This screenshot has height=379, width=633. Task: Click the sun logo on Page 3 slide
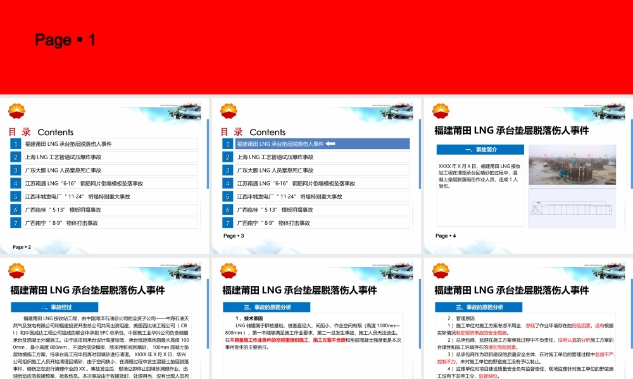pyautogui.click(x=229, y=111)
